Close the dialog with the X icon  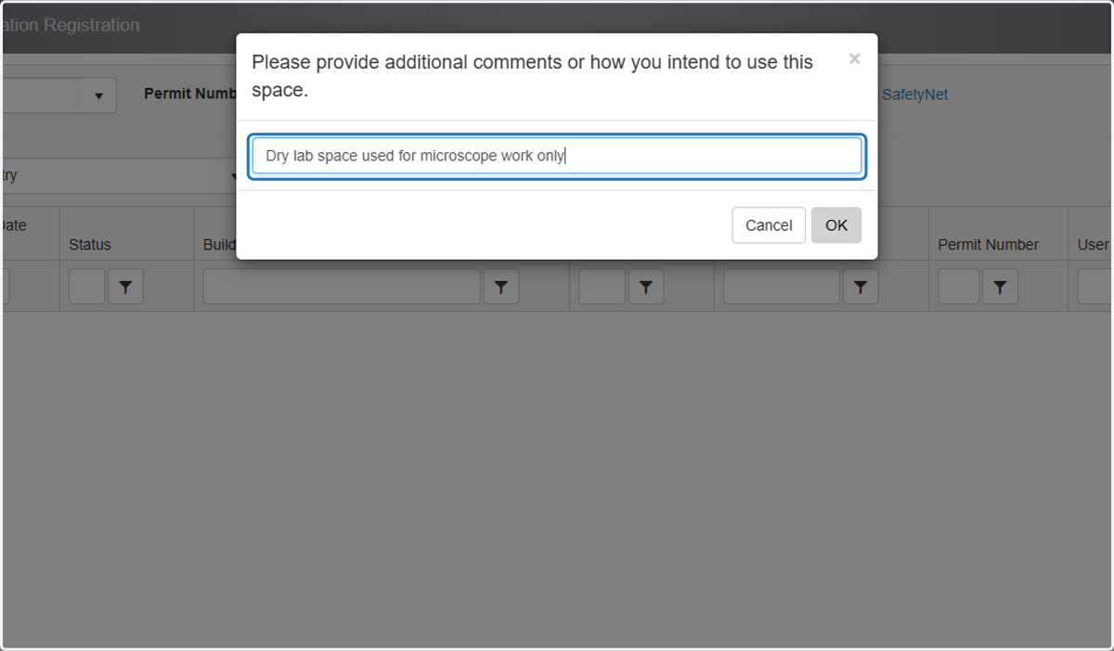pos(854,59)
